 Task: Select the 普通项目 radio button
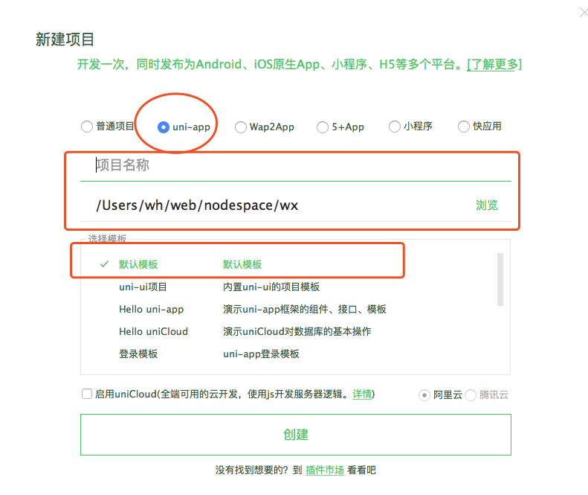pos(87,127)
